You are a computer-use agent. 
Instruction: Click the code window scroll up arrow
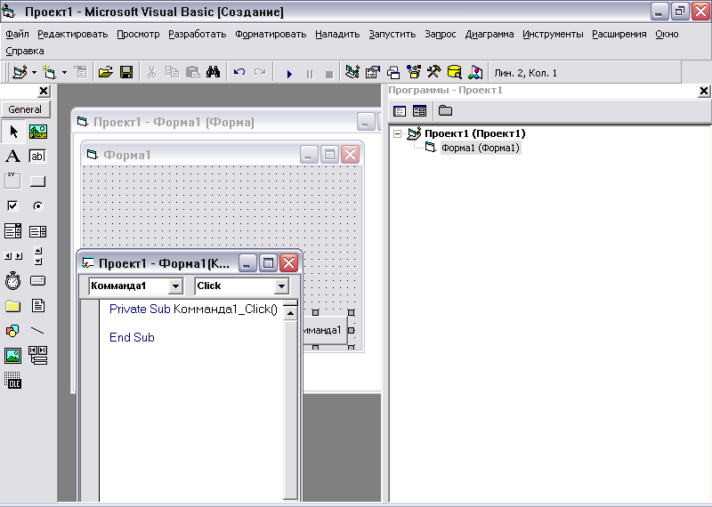pos(290,313)
